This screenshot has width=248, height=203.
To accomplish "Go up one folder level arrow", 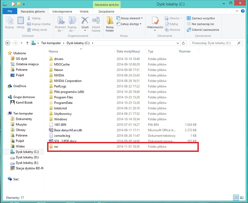I will pyautogui.click(x=27, y=43).
